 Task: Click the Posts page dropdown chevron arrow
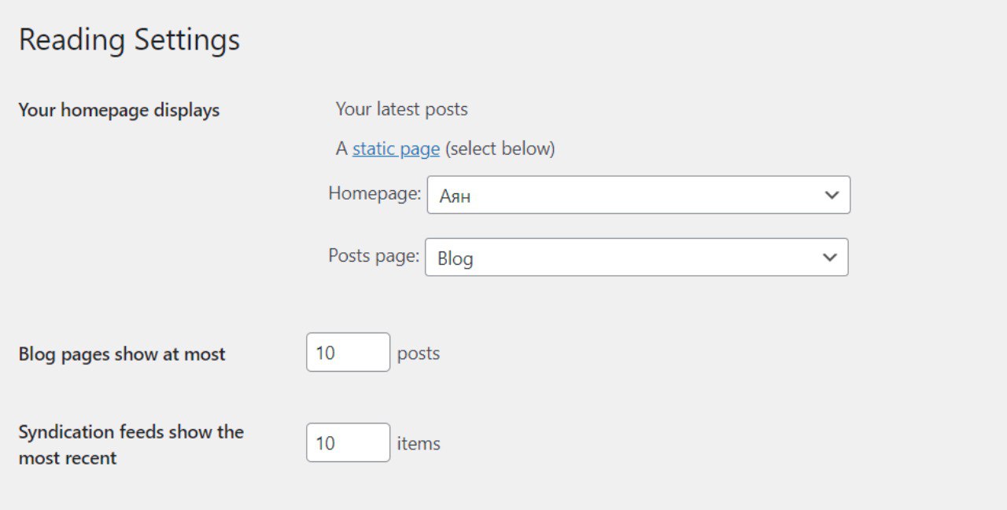coord(829,257)
